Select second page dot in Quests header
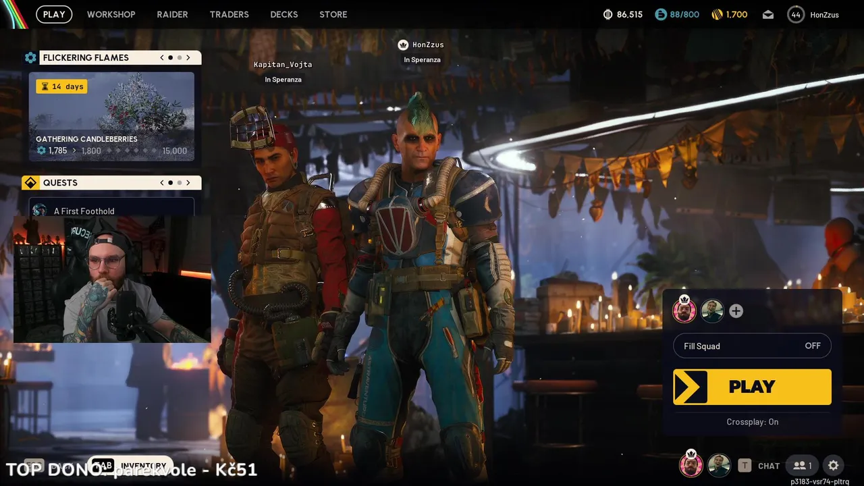 click(x=179, y=183)
